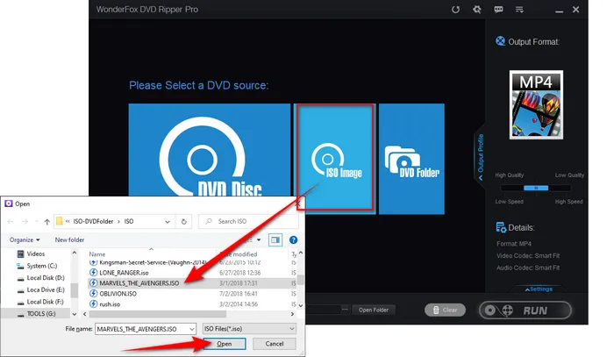The image size is (614, 357).
Task: Adjust the quality versus speed slider
Action: [x=536, y=189]
